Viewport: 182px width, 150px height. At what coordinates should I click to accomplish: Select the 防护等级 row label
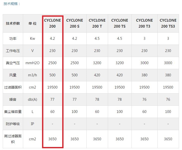13,124
